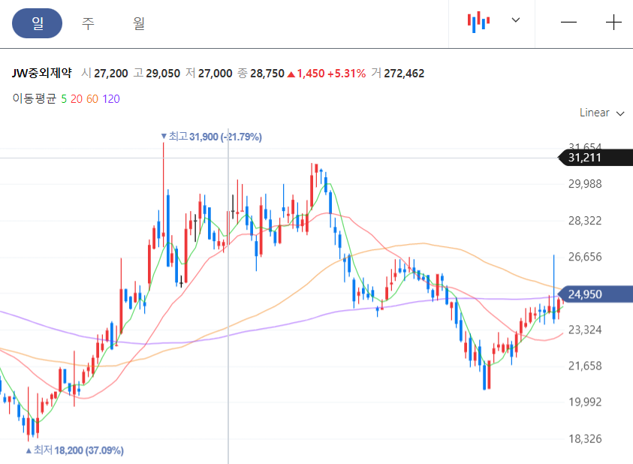633x464 pixels.
Task: Switch to the 주 (weekly) chart tab
Action: (x=88, y=23)
